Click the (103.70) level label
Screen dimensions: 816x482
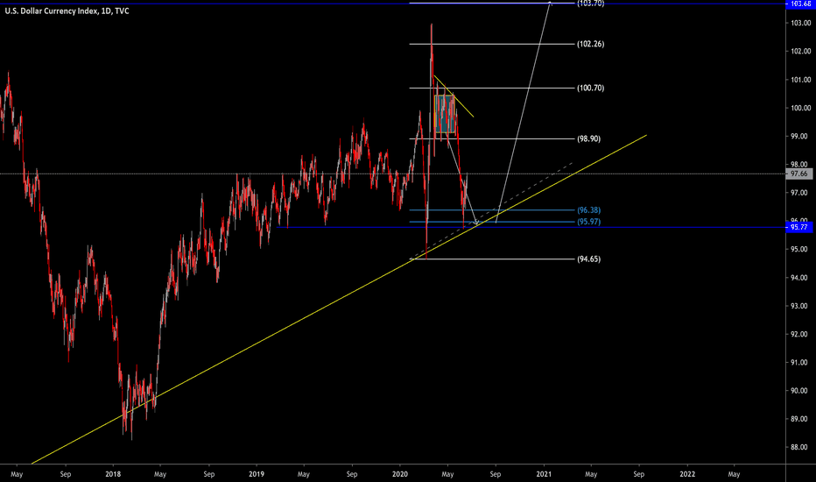591,4
